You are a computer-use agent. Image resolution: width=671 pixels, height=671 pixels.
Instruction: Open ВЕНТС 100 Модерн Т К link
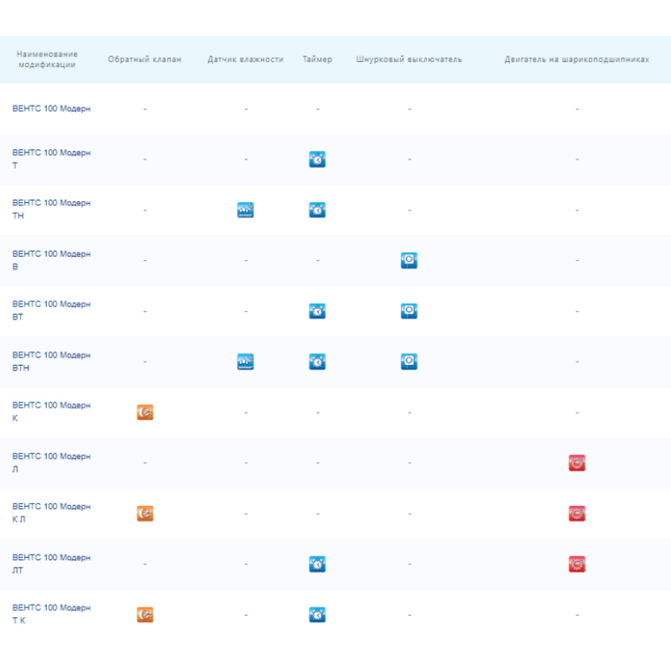pyautogui.click(x=52, y=614)
